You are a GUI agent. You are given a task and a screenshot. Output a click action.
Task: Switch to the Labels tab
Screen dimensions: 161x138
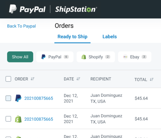(110, 36)
